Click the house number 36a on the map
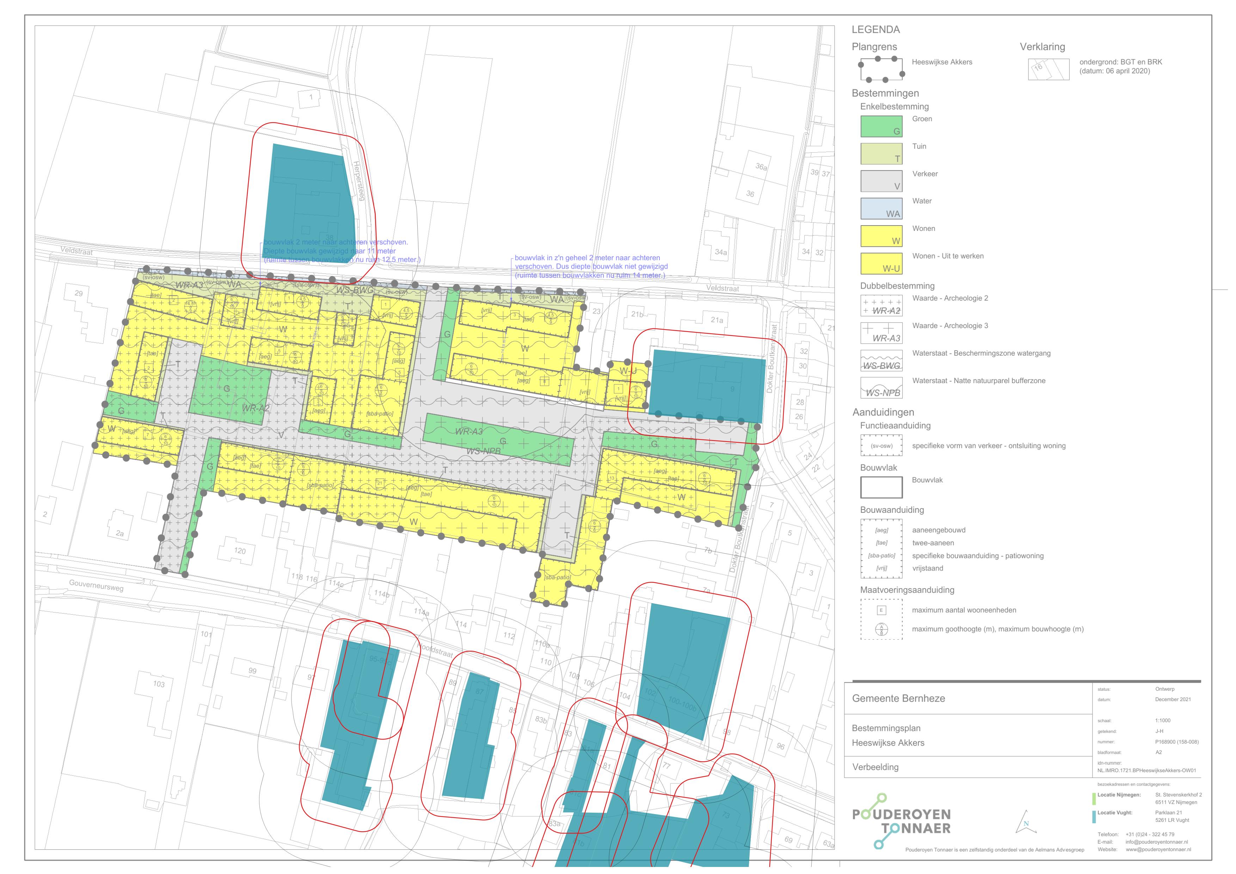 point(761,167)
